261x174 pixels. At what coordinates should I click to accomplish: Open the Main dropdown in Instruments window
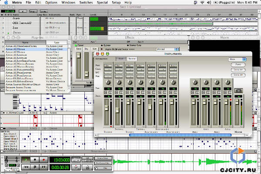pyautogui.click(x=237, y=59)
